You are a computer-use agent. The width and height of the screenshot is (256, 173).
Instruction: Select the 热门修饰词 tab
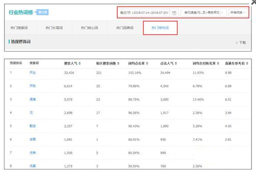tap(160, 28)
